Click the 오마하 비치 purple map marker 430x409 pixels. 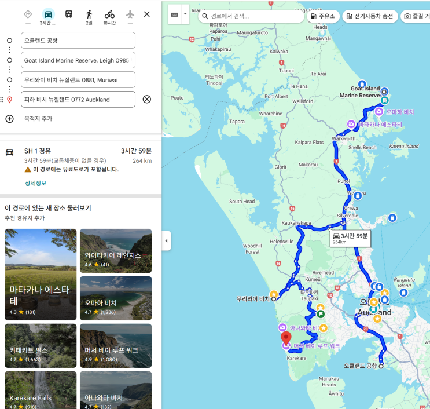378,112
